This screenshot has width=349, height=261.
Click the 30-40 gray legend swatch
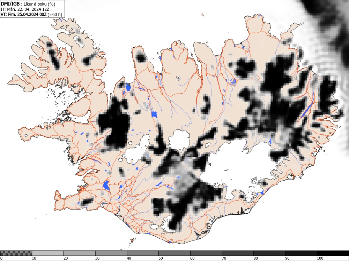(111, 253)
